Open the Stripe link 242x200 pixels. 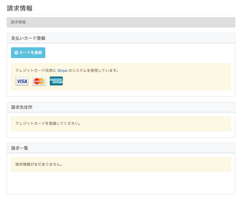click(62, 71)
